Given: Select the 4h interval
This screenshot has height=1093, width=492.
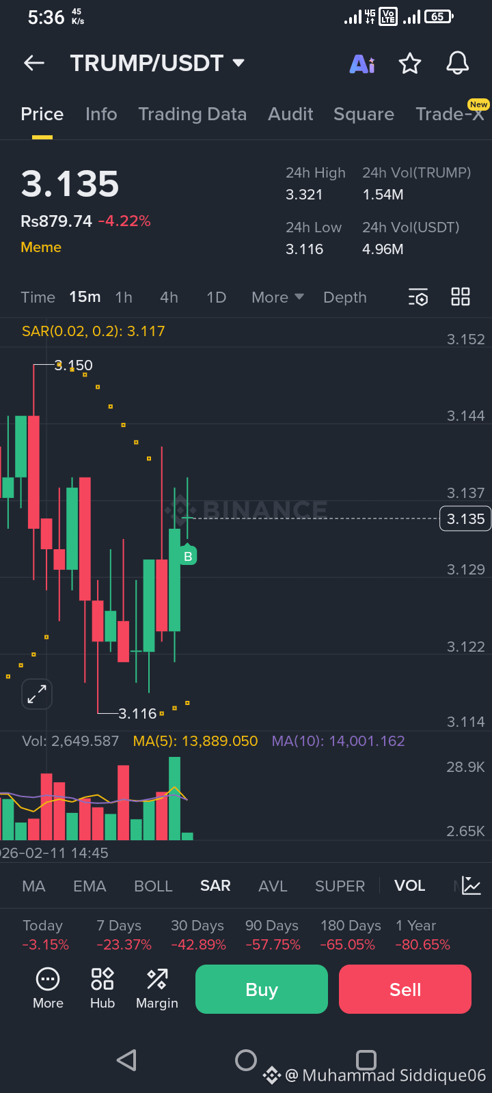Looking at the screenshot, I should [169, 297].
